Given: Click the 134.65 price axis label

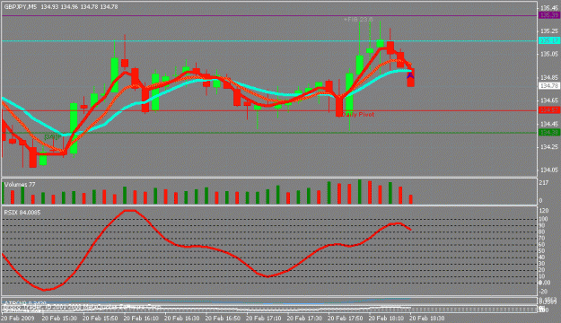Looking at the screenshot, I should tap(549, 100).
